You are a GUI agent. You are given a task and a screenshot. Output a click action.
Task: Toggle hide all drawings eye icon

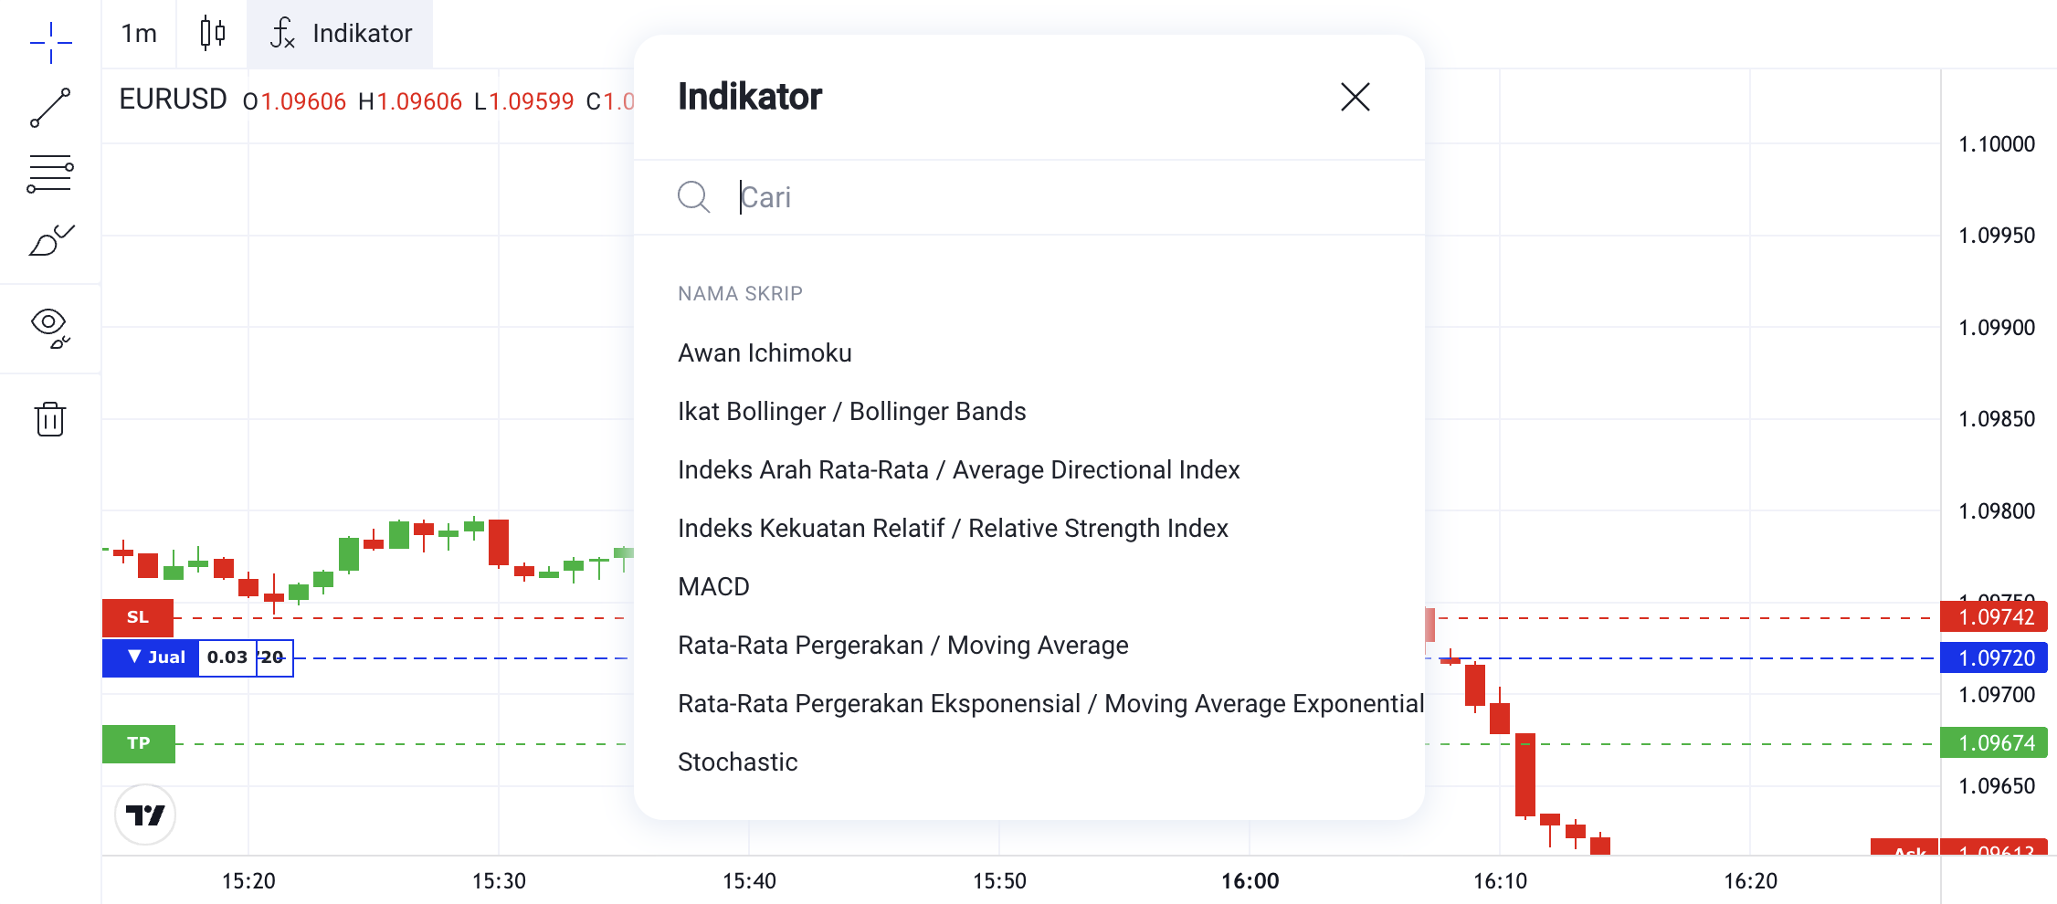coord(51,327)
